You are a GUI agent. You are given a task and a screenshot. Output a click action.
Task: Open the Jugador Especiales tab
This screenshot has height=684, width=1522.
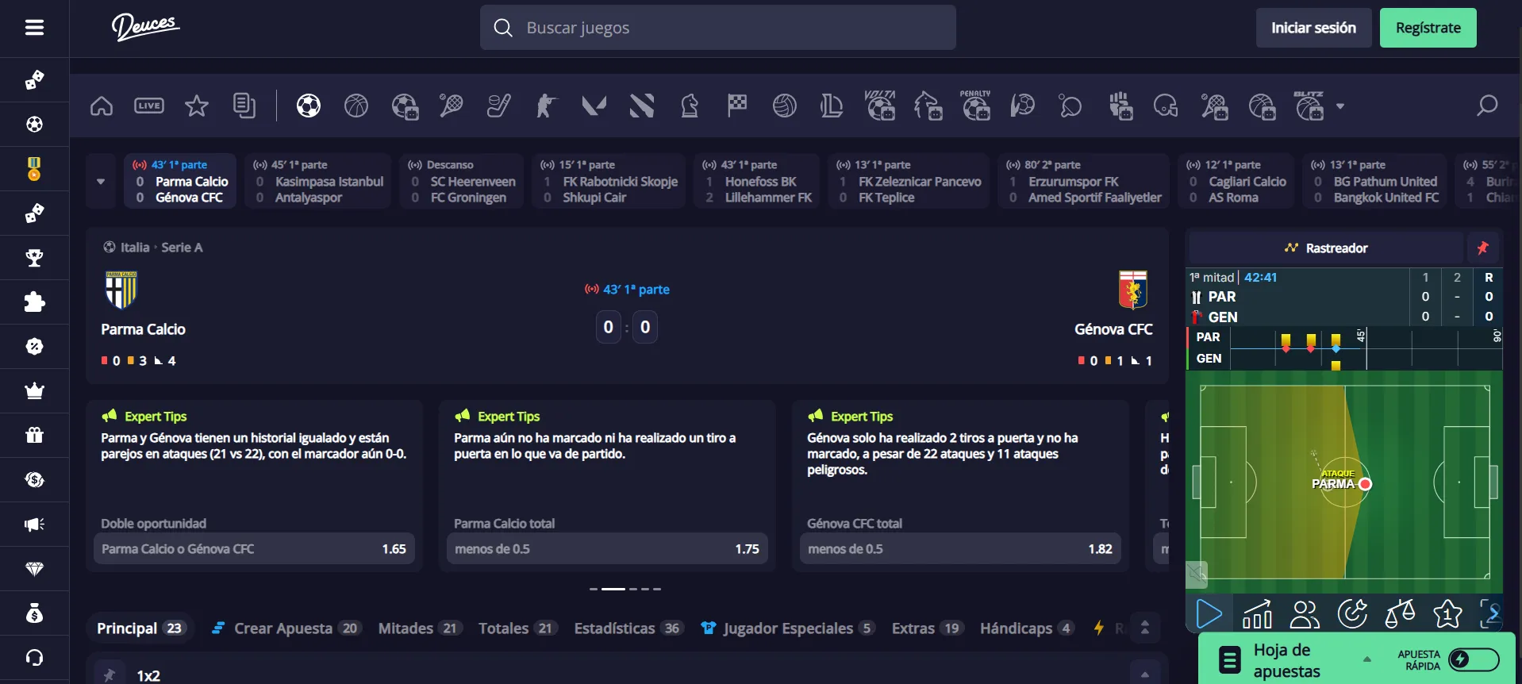pos(787,628)
